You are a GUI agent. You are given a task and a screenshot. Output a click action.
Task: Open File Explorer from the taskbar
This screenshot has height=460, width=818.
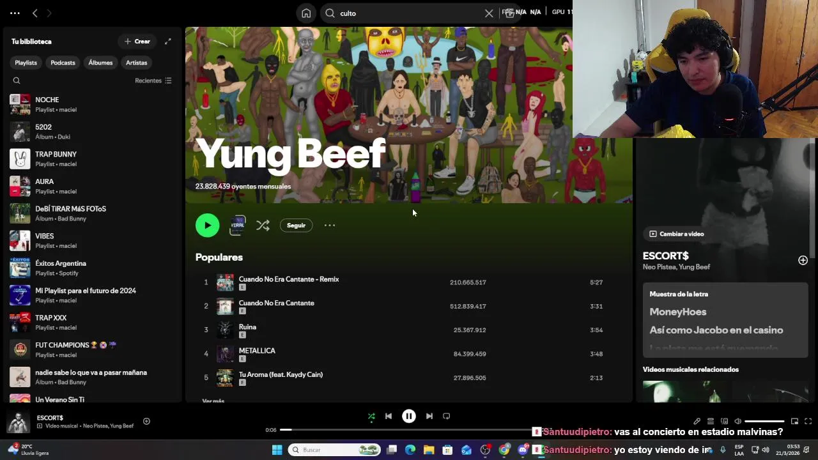point(429,450)
